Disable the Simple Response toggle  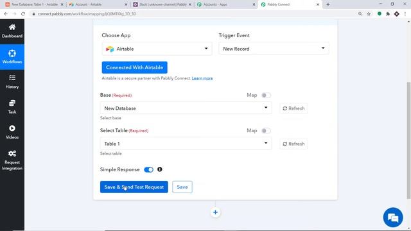click(x=148, y=169)
